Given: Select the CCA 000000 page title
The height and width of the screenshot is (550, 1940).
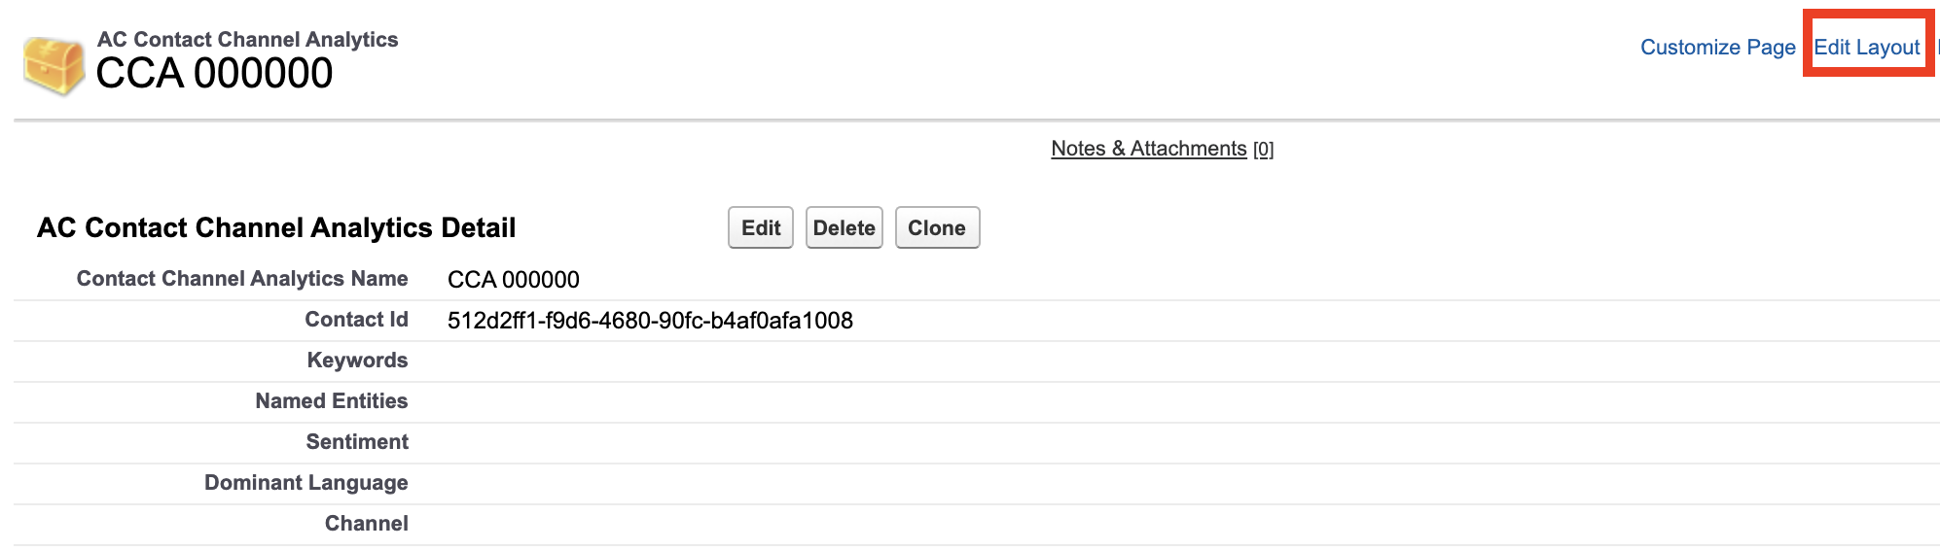Looking at the screenshot, I should pyautogui.click(x=214, y=74).
